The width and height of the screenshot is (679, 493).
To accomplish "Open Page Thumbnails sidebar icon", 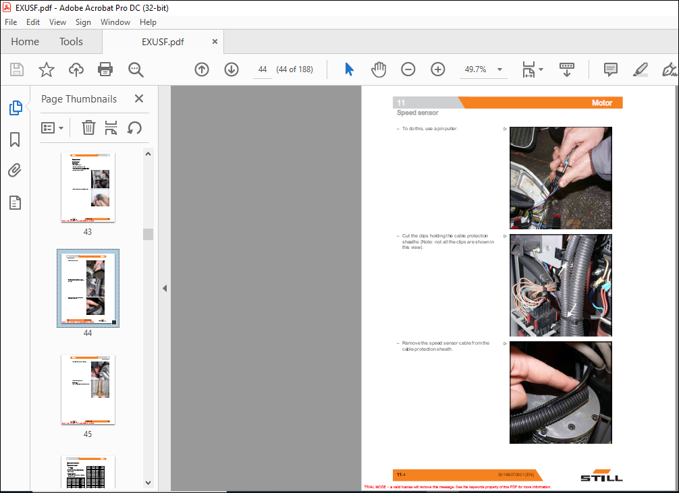I will coord(16,108).
